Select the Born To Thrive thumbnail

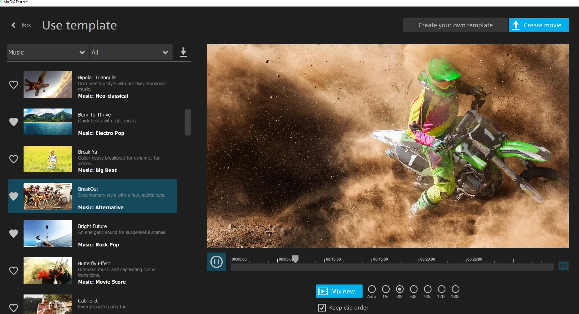[48, 122]
